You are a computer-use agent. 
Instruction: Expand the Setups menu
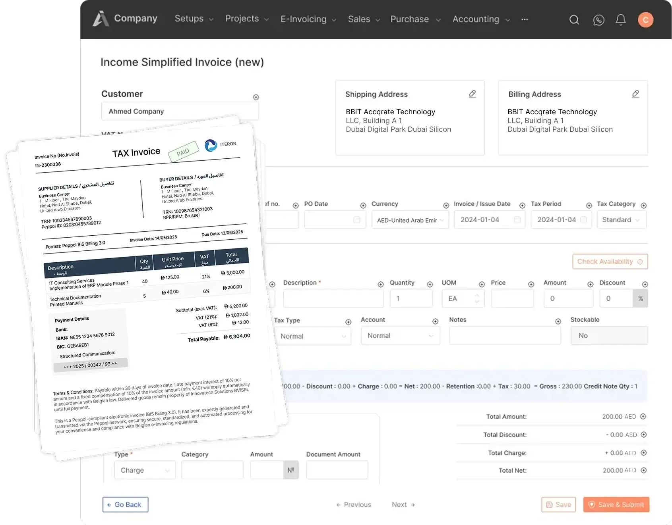point(194,19)
